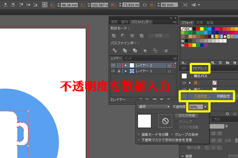The height and width of the screenshot is (158, 238).
Task: Click the new swatch icon in Swatches panel
Action: (x=235, y=63)
